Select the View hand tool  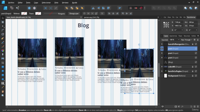[3, 91]
